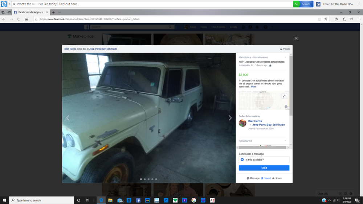This screenshot has width=363, height=204.
Task: Select the Facebook Marketplace tab
Action: coord(30,12)
